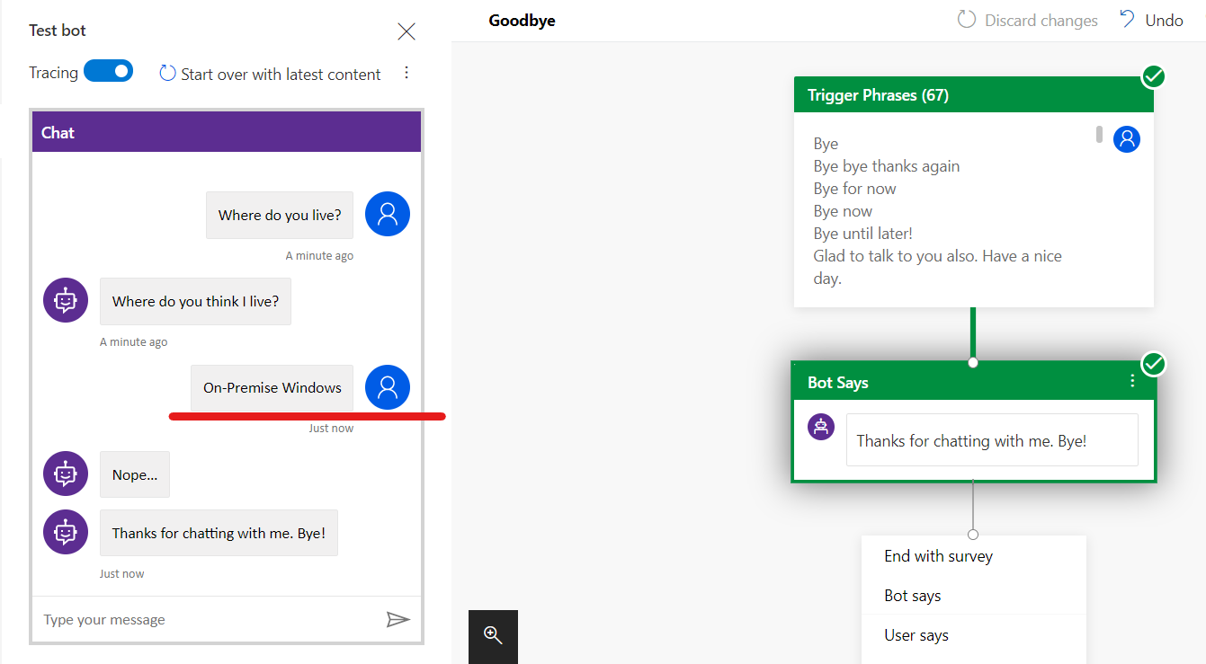Click the send message arrow icon
Image resolution: width=1206 pixels, height=664 pixels.
(398, 619)
